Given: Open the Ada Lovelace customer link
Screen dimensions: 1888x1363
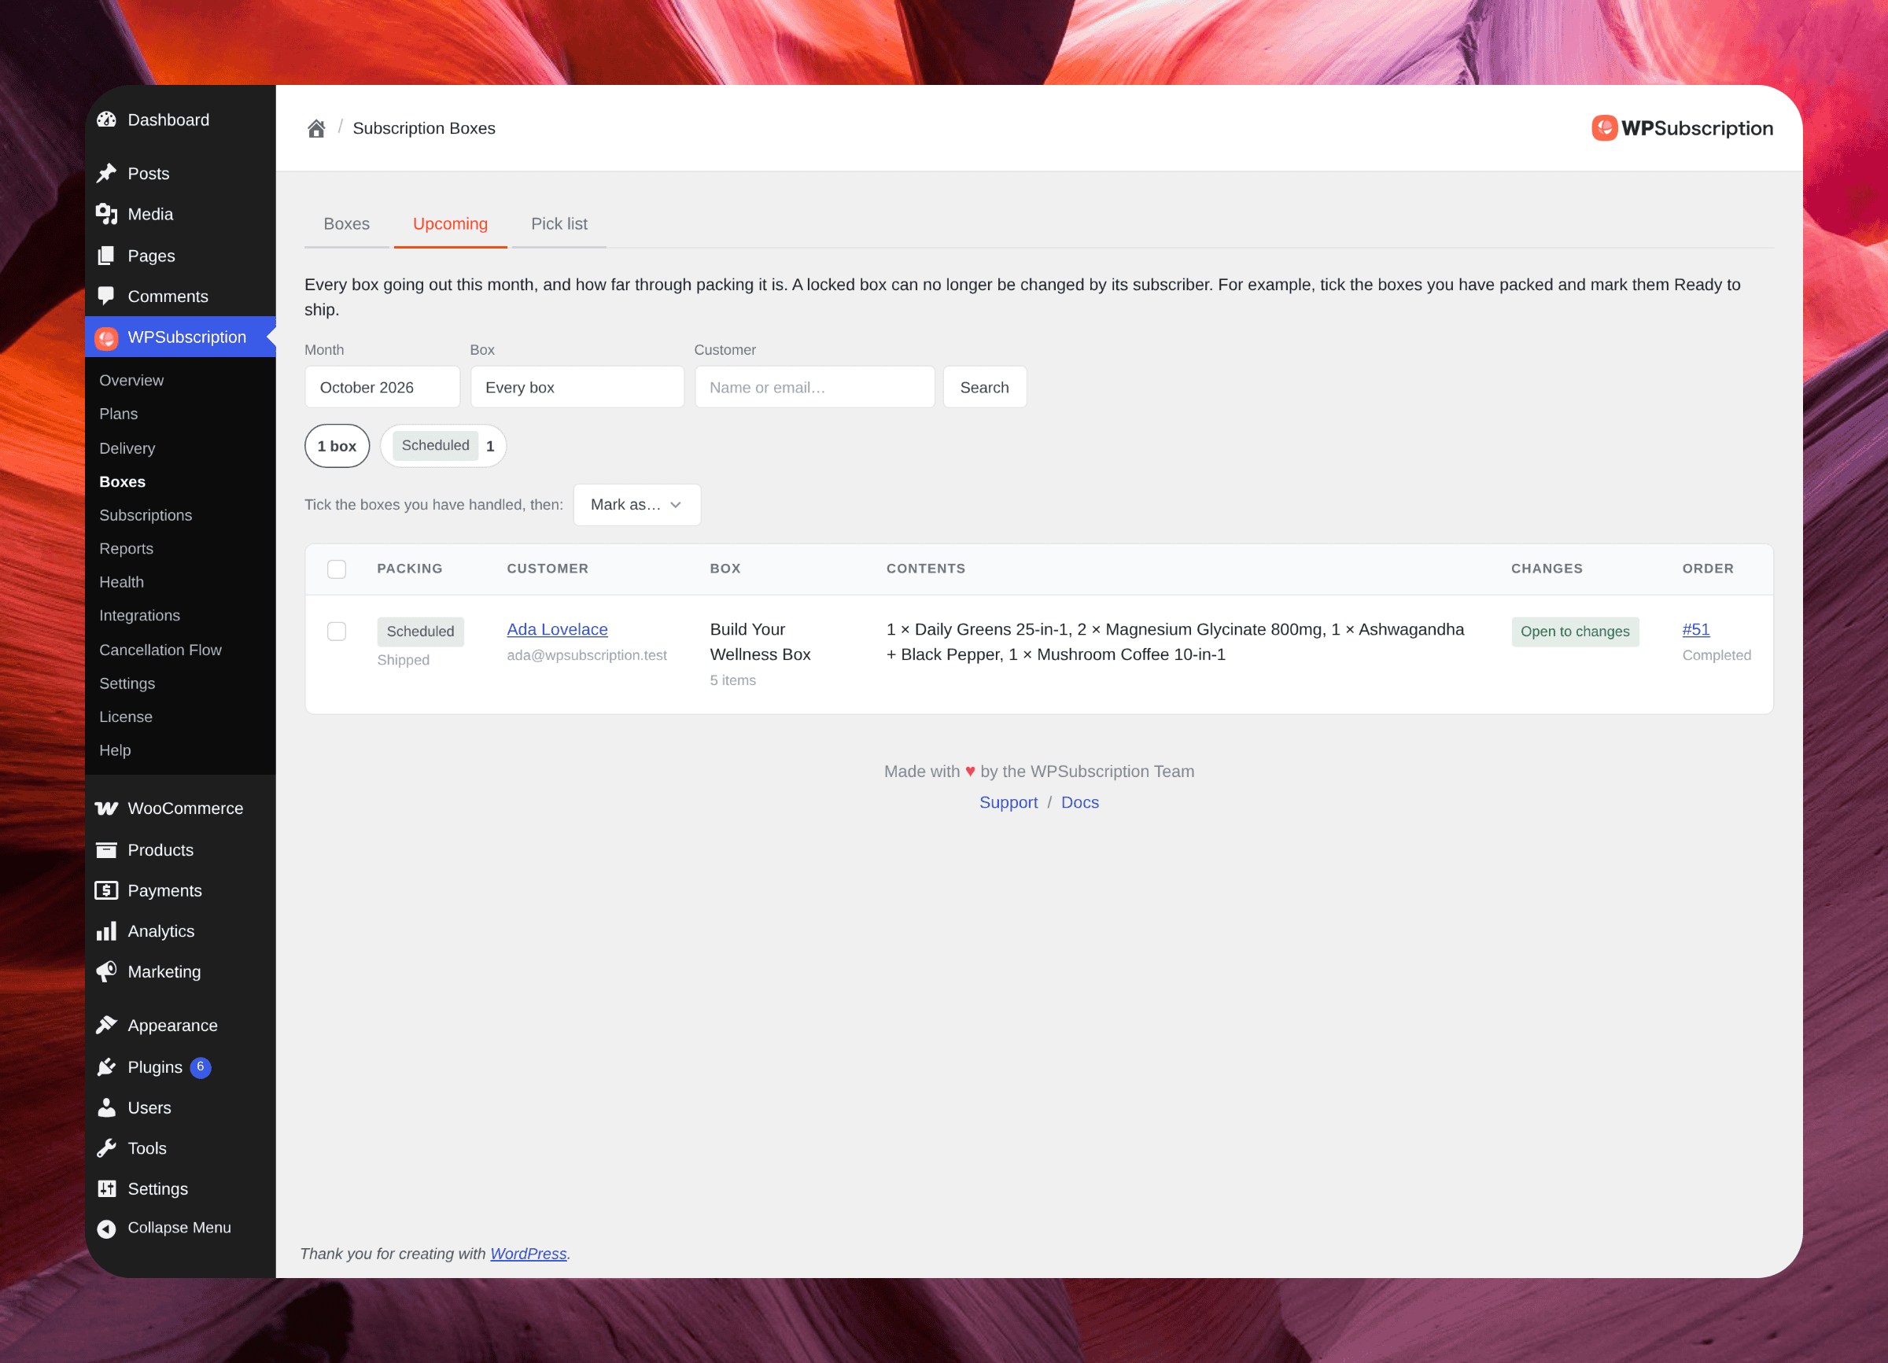Looking at the screenshot, I should tap(557, 629).
